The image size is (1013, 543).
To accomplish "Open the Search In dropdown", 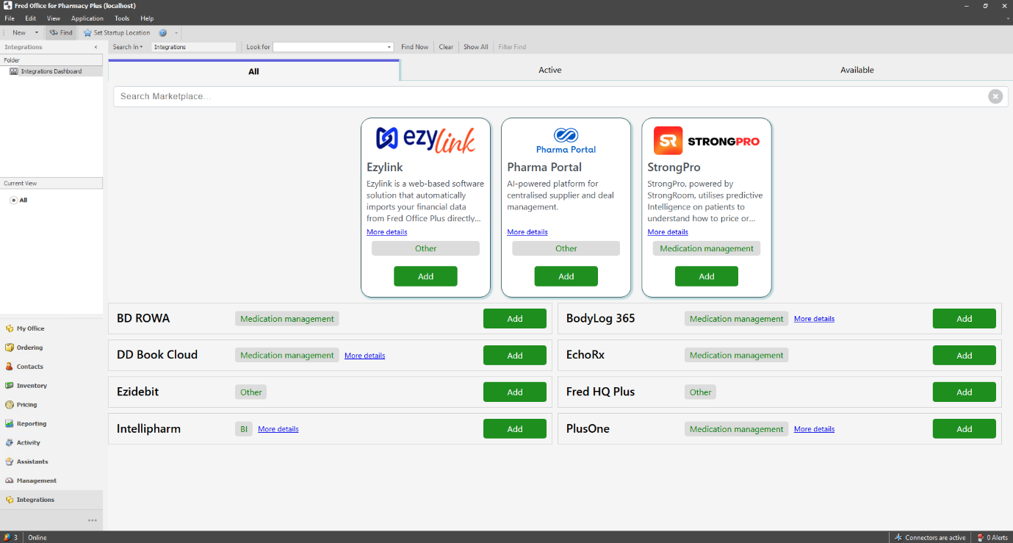I will [x=128, y=47].
